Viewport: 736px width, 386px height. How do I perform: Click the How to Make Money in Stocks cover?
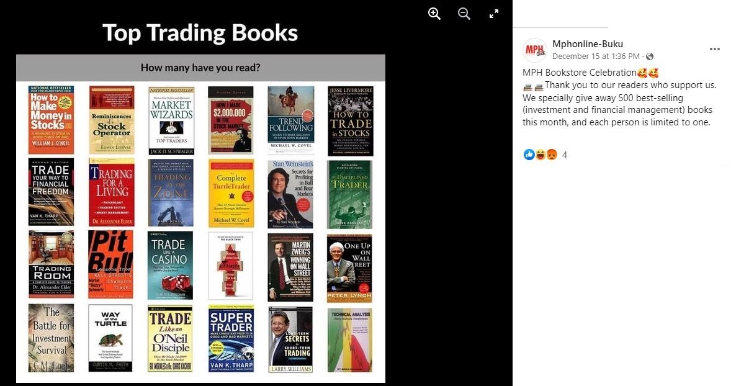[x=51, y=120]
